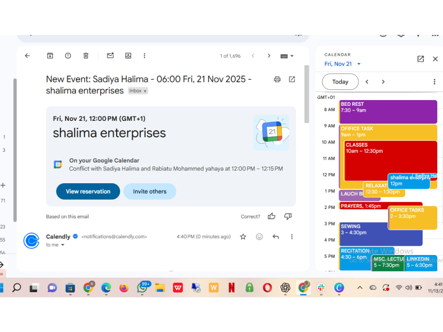Give thumbs up on event summary
The width and height of the screenshot is (443, 332).
tap(272, 216)
